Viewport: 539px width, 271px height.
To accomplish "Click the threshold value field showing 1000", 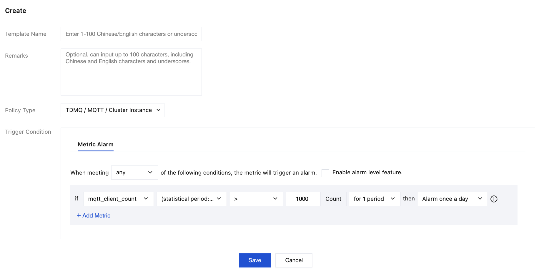I will [303, 199].
